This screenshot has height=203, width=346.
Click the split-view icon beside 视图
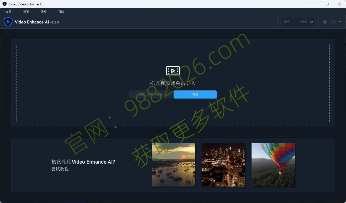325,22
